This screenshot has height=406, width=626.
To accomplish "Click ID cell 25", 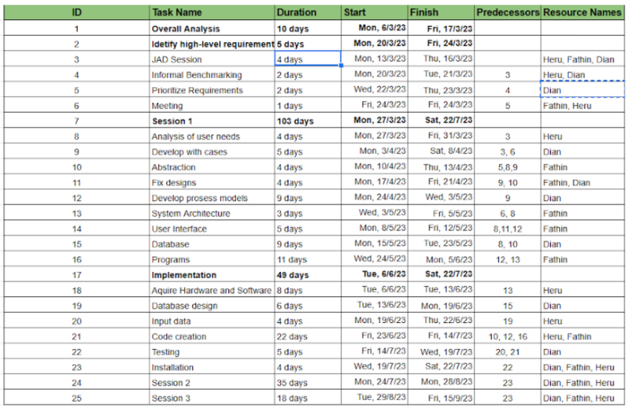I will click(x=76, y=398).
